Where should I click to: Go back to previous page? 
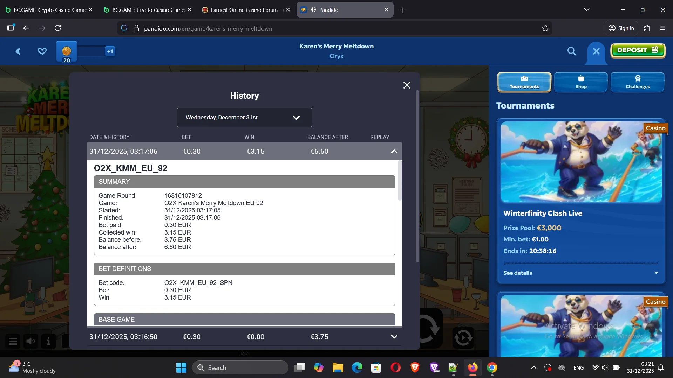point(26,28)
